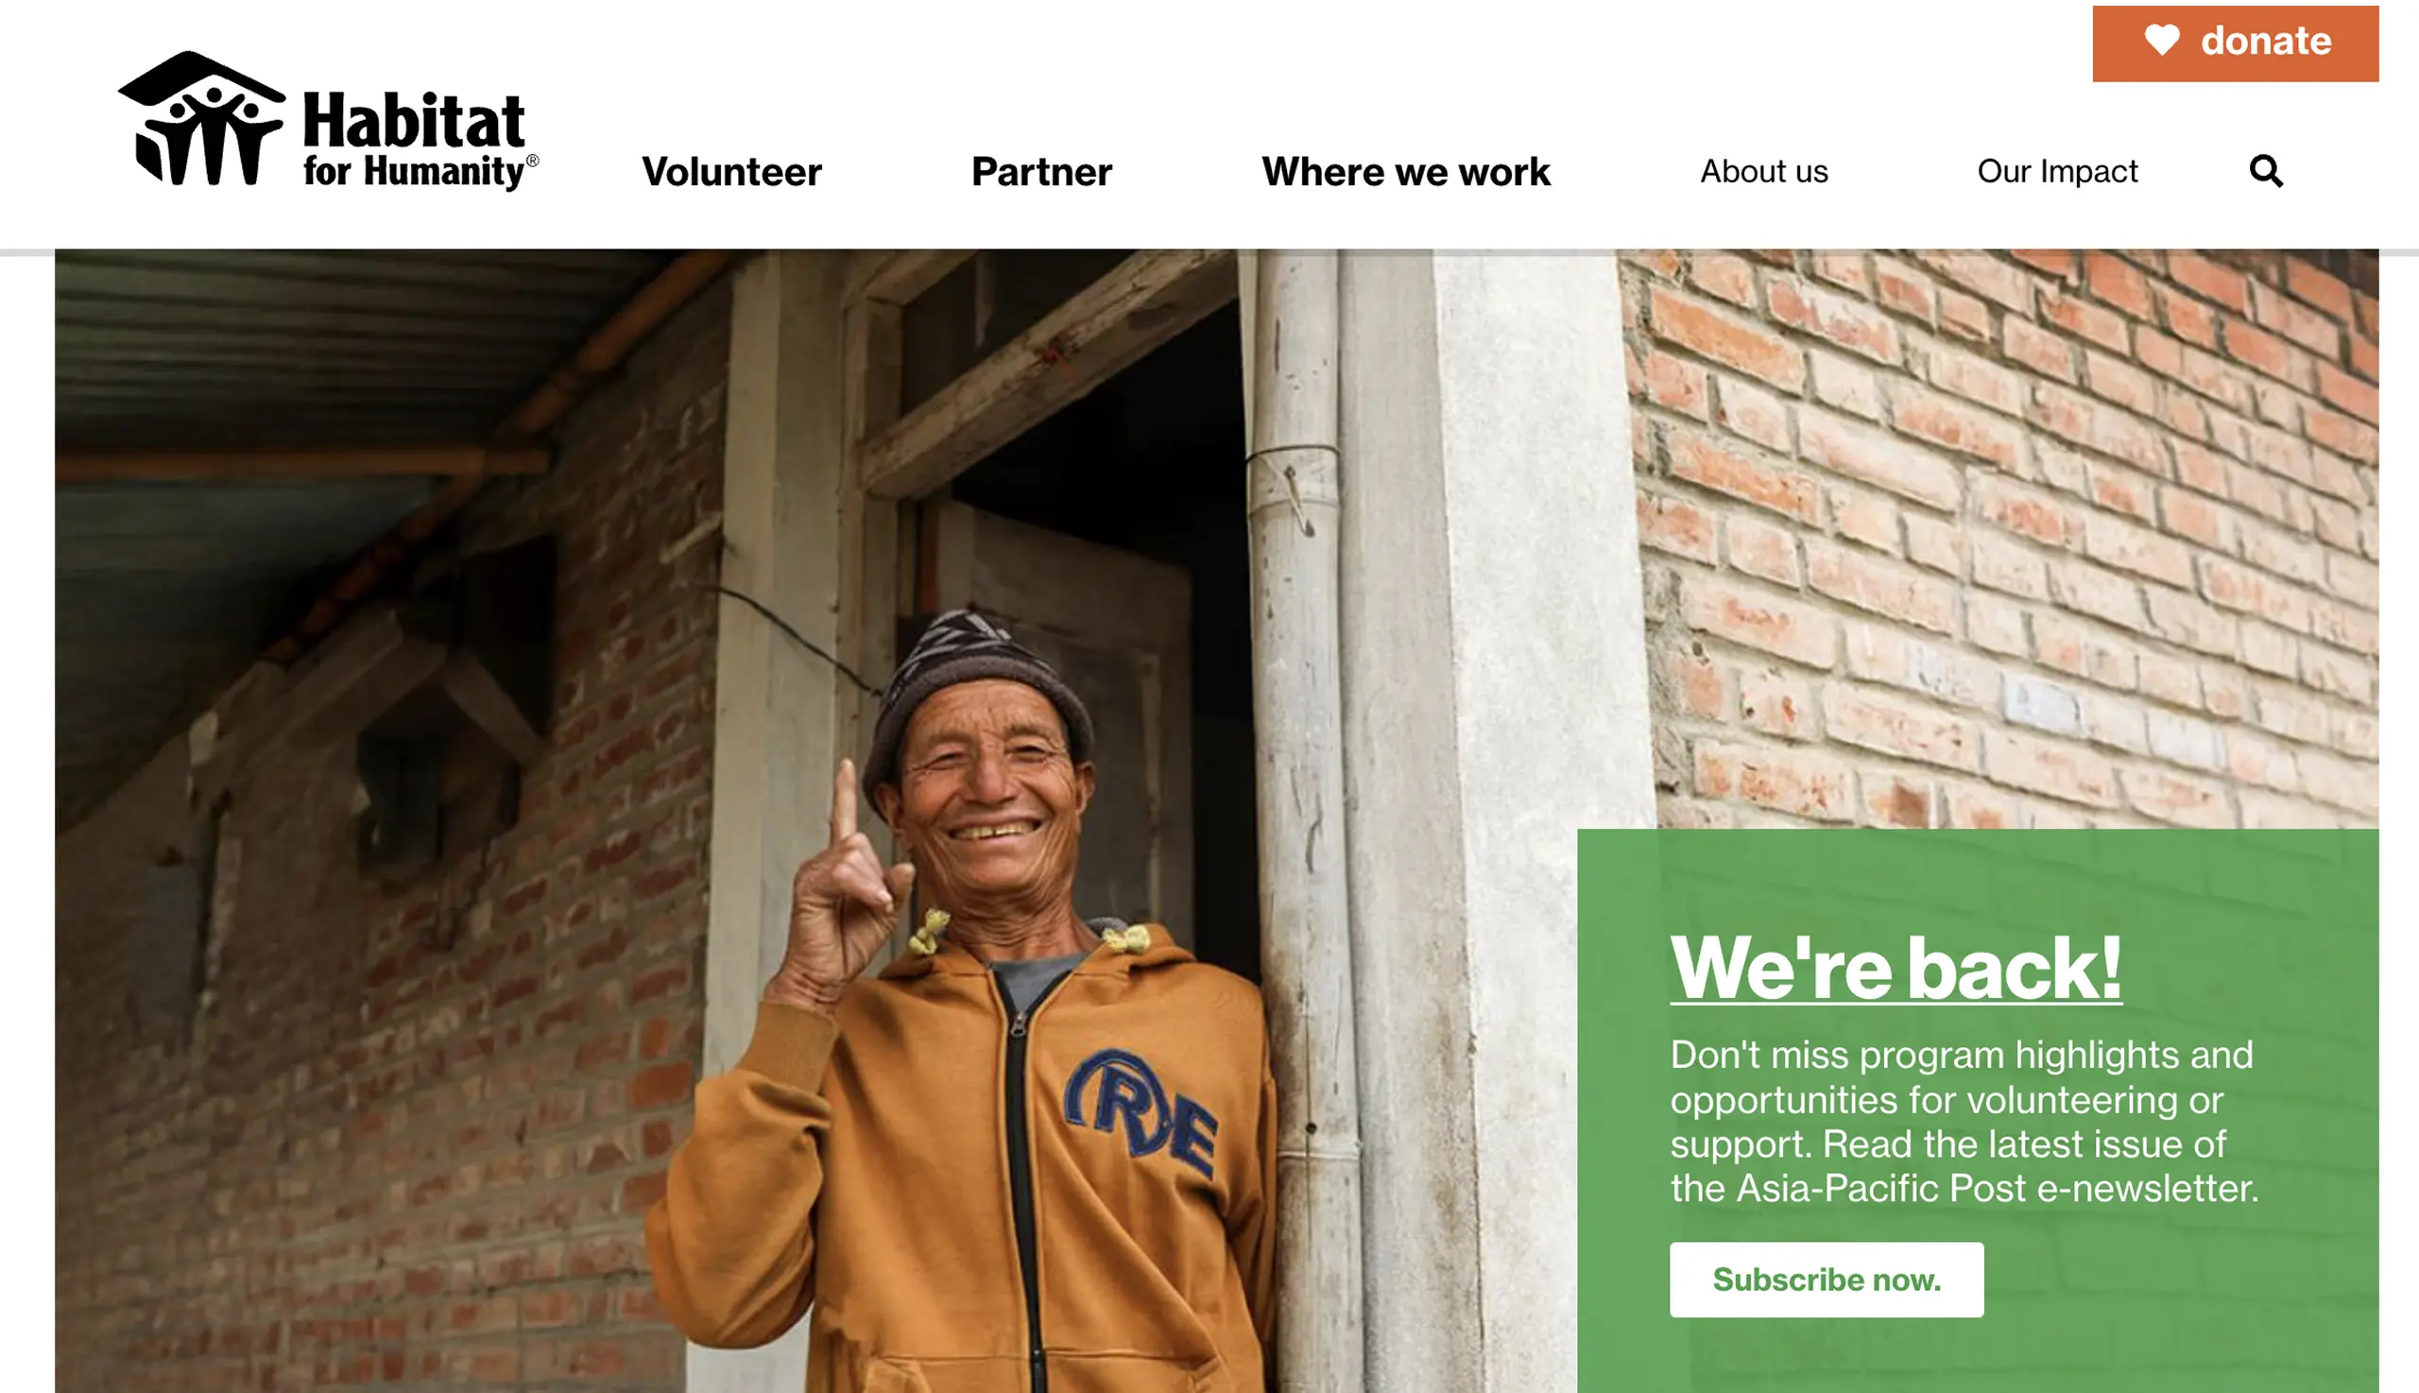Image resolution: width=2419 pixels, height=1393 pixels.
Task: Open the We're back! headline link
Action: point(1896,969)
